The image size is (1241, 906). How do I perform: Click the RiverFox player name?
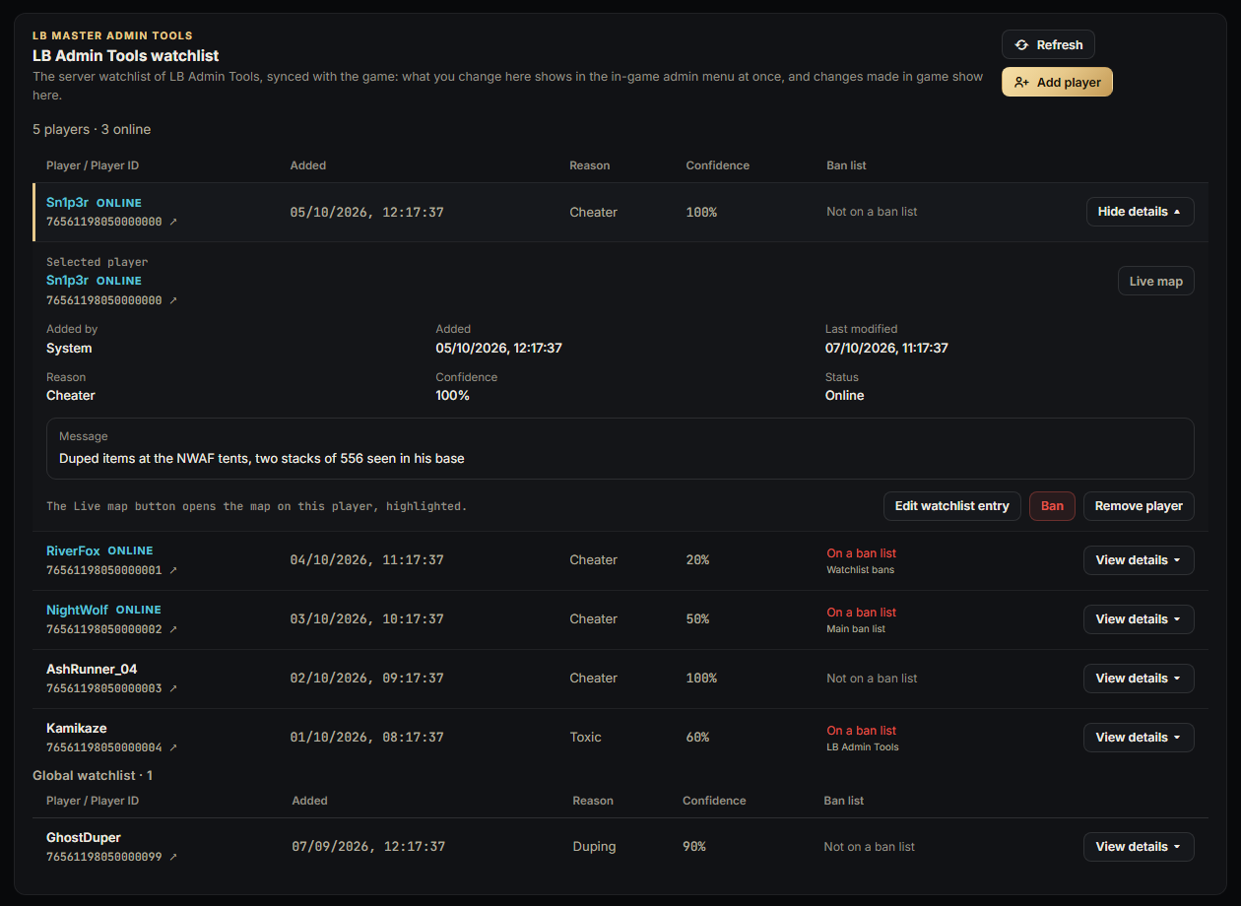pos(73,550)
